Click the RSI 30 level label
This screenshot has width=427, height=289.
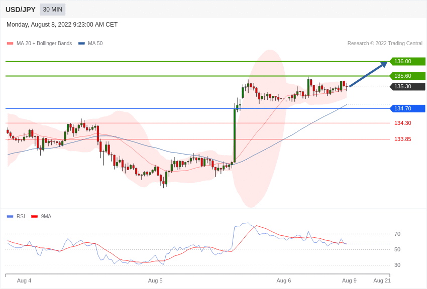pyautogui.click(x=397, y=265)
